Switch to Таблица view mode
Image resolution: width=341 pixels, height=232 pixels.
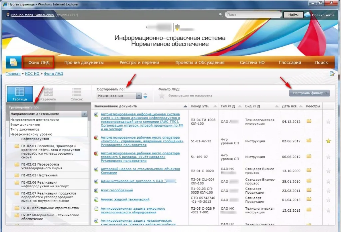(x=20, y=94)
